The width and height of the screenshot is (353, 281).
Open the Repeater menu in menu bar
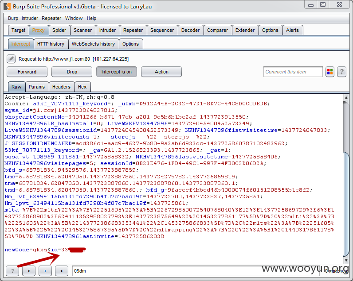click(x=51, y=19)
